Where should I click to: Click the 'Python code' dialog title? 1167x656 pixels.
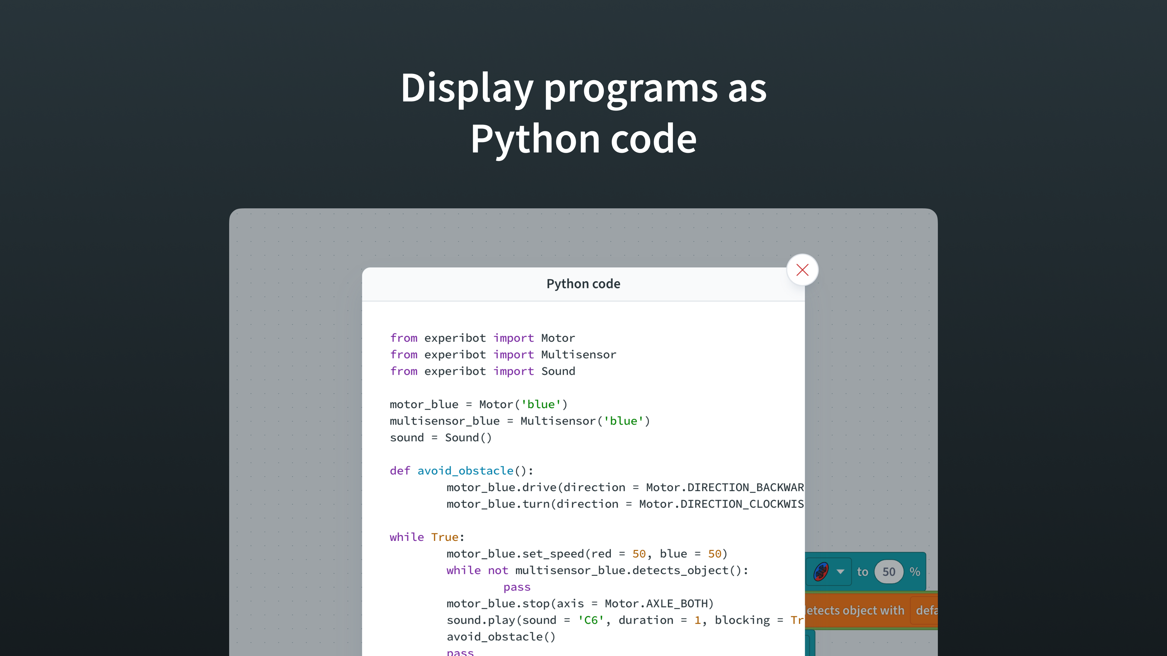(x=583, y=284)
